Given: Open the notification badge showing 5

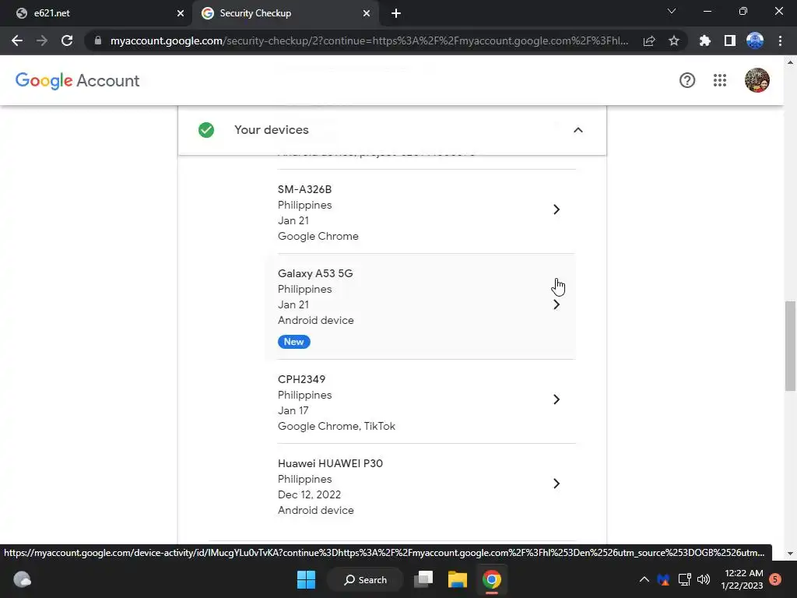Looking at the screenshot, I should 775,579.
